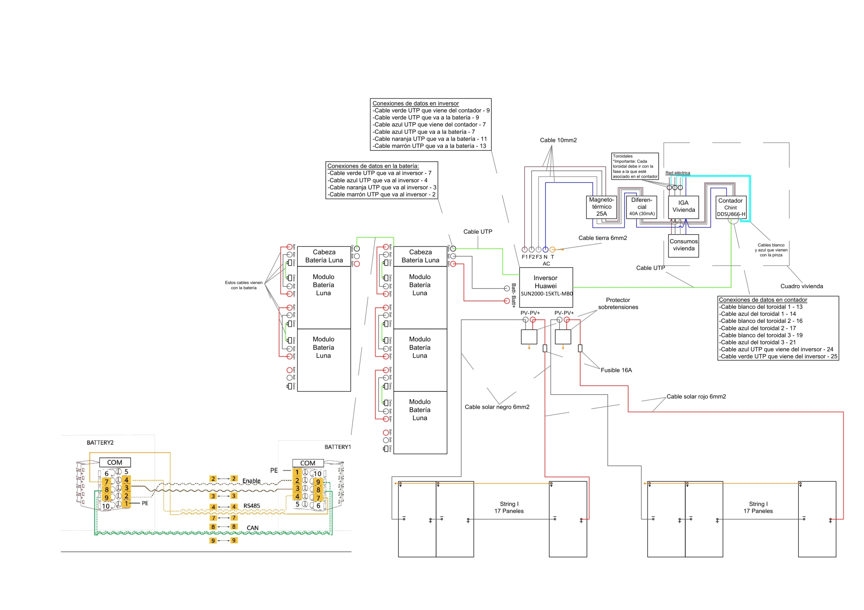The image size is (864, 610).
Task: Click the Conexiones de datos en la batería heading
Action: (x=373, y=166)
